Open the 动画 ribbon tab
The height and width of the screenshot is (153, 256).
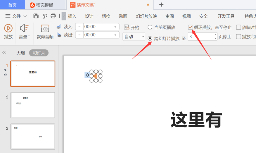tap(123, 16)
